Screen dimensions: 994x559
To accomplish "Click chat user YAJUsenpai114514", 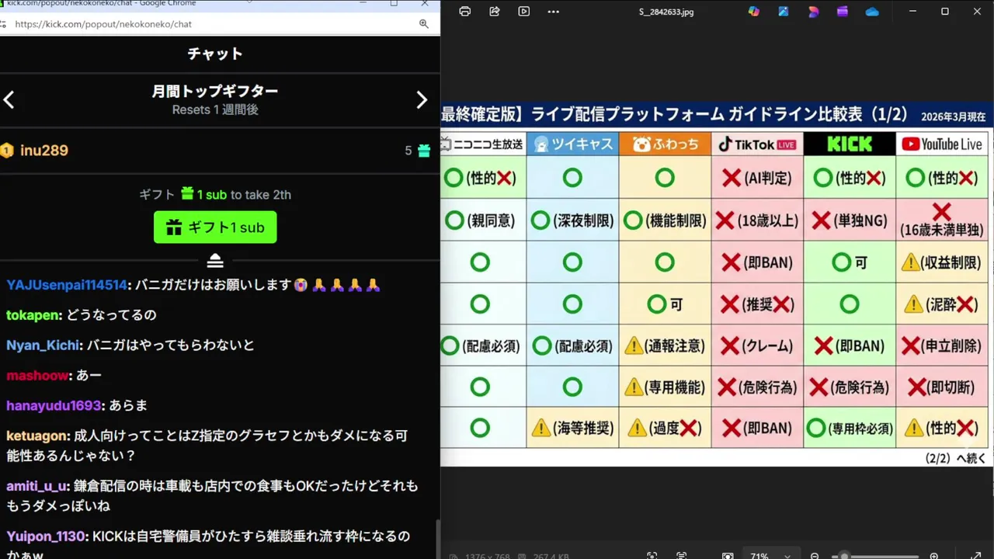I will pyautogui.click(x=67, y=285).
